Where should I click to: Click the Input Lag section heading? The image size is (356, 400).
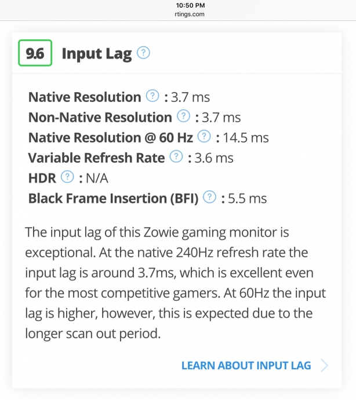96,54
